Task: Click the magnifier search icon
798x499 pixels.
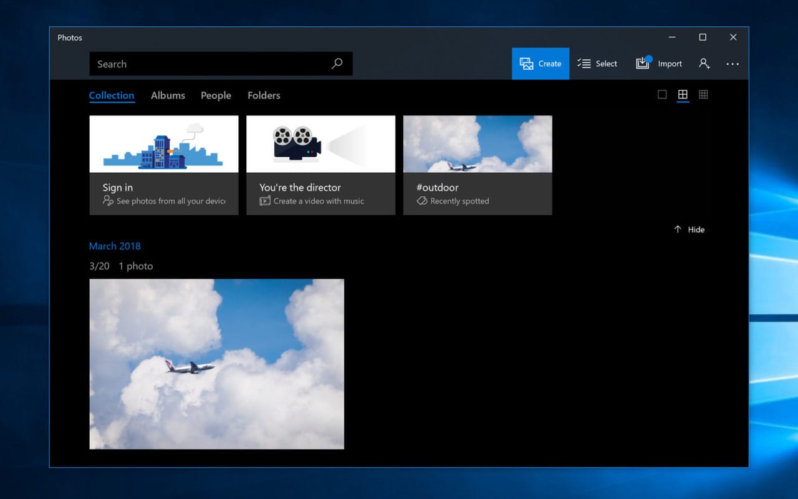Action: coord(337,64)
